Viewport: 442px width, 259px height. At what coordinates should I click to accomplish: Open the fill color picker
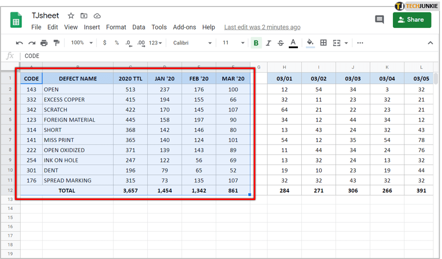click(x=310, y=43)
